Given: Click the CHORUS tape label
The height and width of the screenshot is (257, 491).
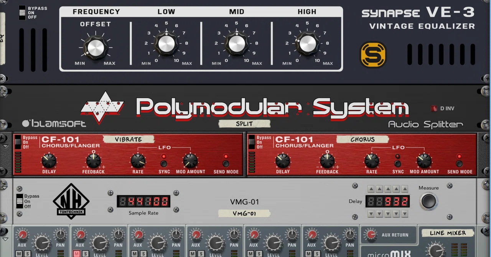Looking at the screenshot, I should tap(362, 139).
